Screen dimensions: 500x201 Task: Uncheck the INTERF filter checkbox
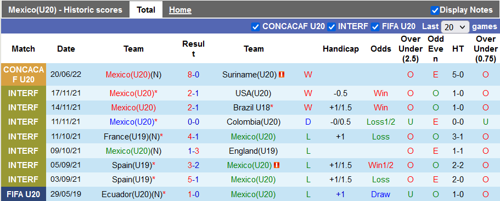pyautogui.click(x=332, y=27)
